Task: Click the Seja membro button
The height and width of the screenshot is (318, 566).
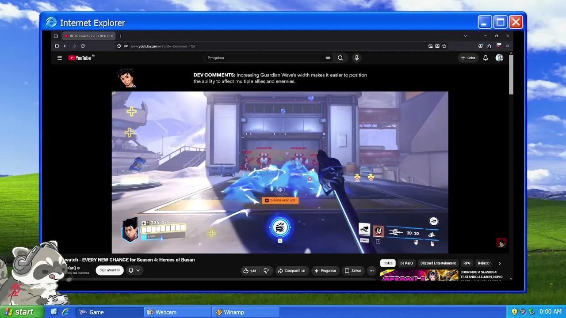Action: tap(110, 270)
